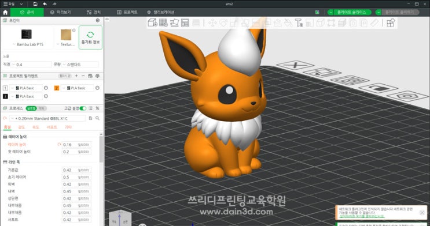
Task: Open the 스탠다드 flow dropdown
Action: tap(80, 65)
